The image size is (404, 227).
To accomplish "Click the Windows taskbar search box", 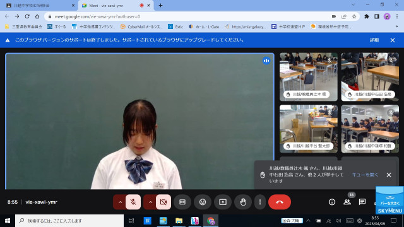I will (69, 221).
